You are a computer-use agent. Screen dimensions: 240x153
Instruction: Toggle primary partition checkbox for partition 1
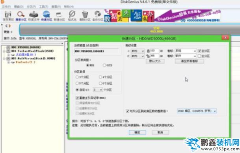(x=199, y=51)
